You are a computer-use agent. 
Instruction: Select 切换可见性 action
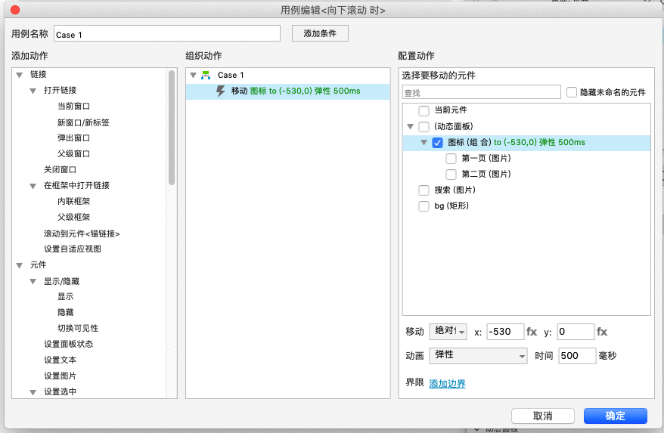tap(78, 329)
